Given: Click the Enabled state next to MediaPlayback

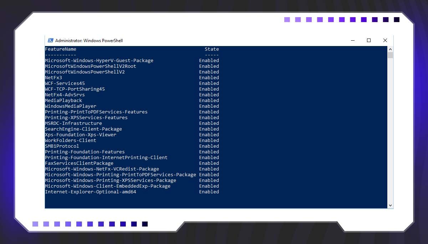Looking at the screenshot, I should click(209, 100).
